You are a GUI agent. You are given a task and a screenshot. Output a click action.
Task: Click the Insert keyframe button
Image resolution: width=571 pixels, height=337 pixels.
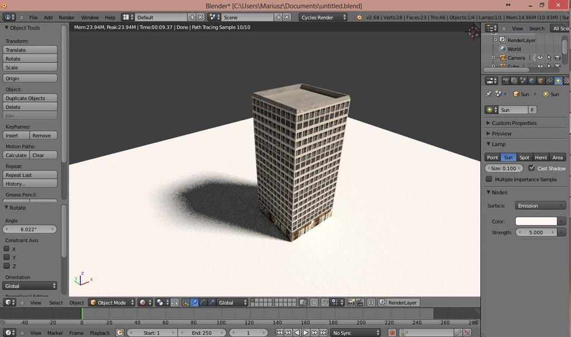(x=16, y=135)
